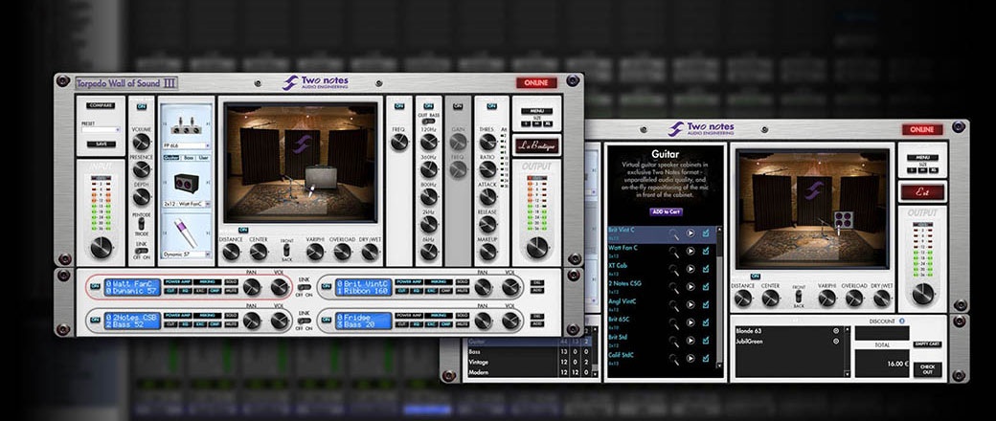Click the Brit VintC Ribbon 160 channel display
The image size is (996, 421).
pyautogui.click(x=364, y=287)
